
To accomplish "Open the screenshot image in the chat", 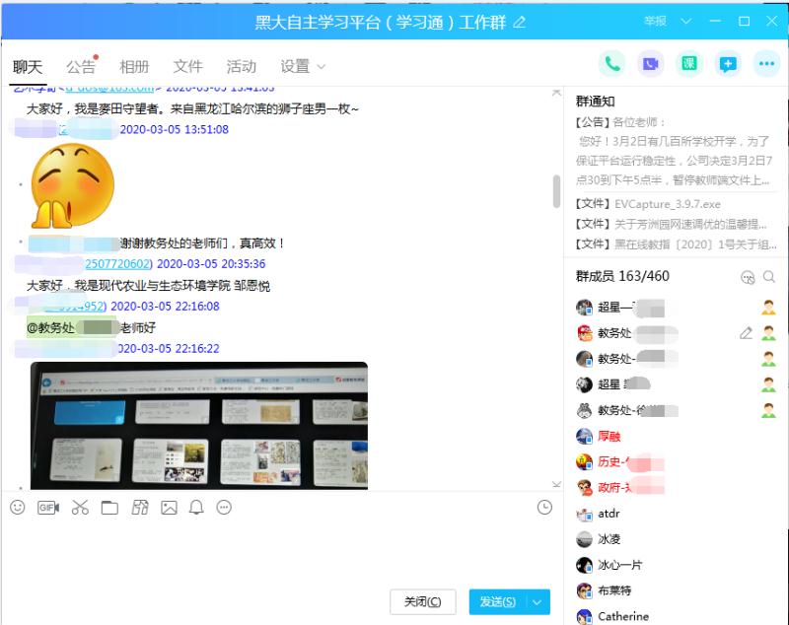I will (x=198, y=425).
